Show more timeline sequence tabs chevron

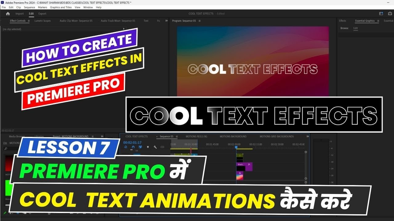pyautogui.click(x=308, y=136)
